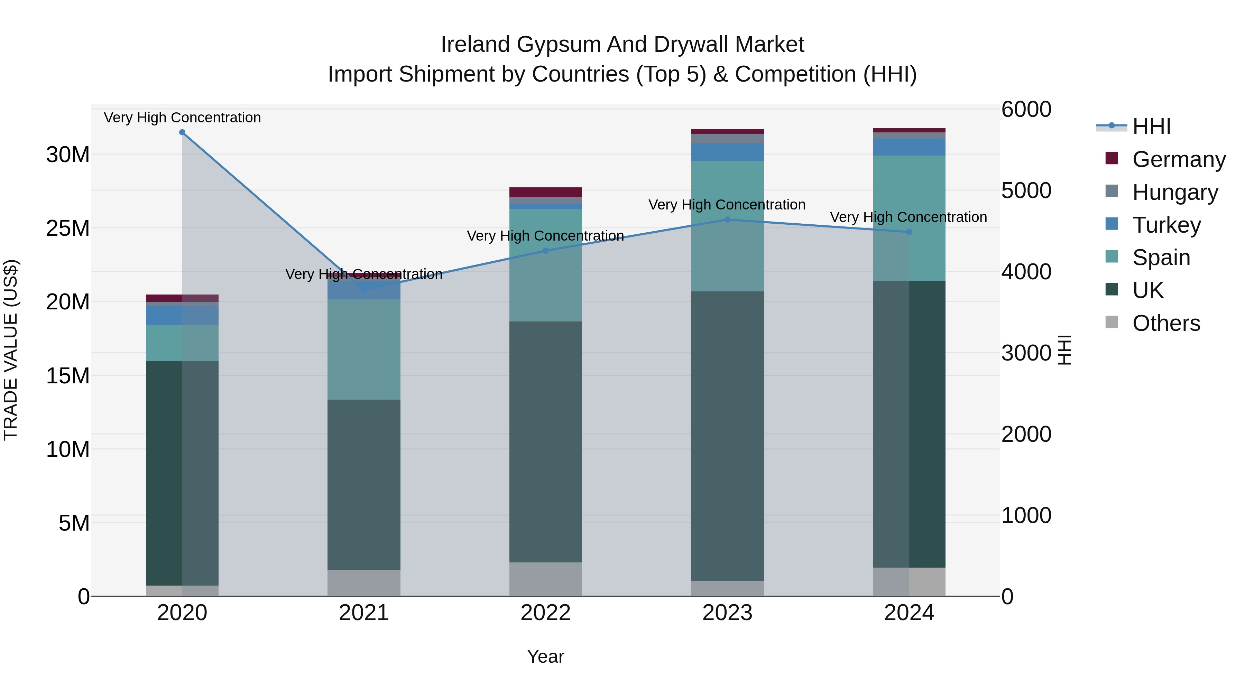Select the Germany segment of 2022 bar
This screenshot has height=700, width=1245.
[546, 192]
